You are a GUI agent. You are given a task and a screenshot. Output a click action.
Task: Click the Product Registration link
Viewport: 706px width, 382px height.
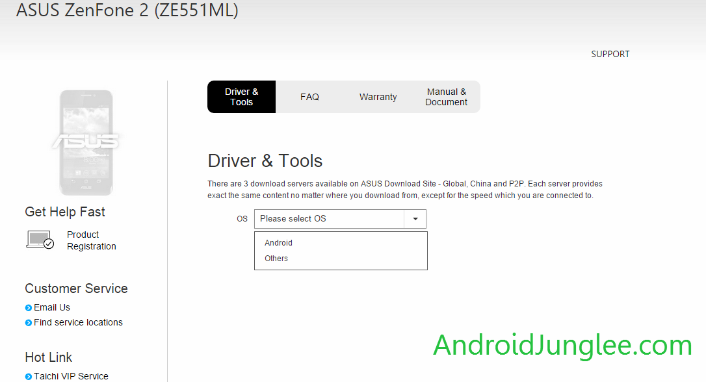[x=92, y=240]
